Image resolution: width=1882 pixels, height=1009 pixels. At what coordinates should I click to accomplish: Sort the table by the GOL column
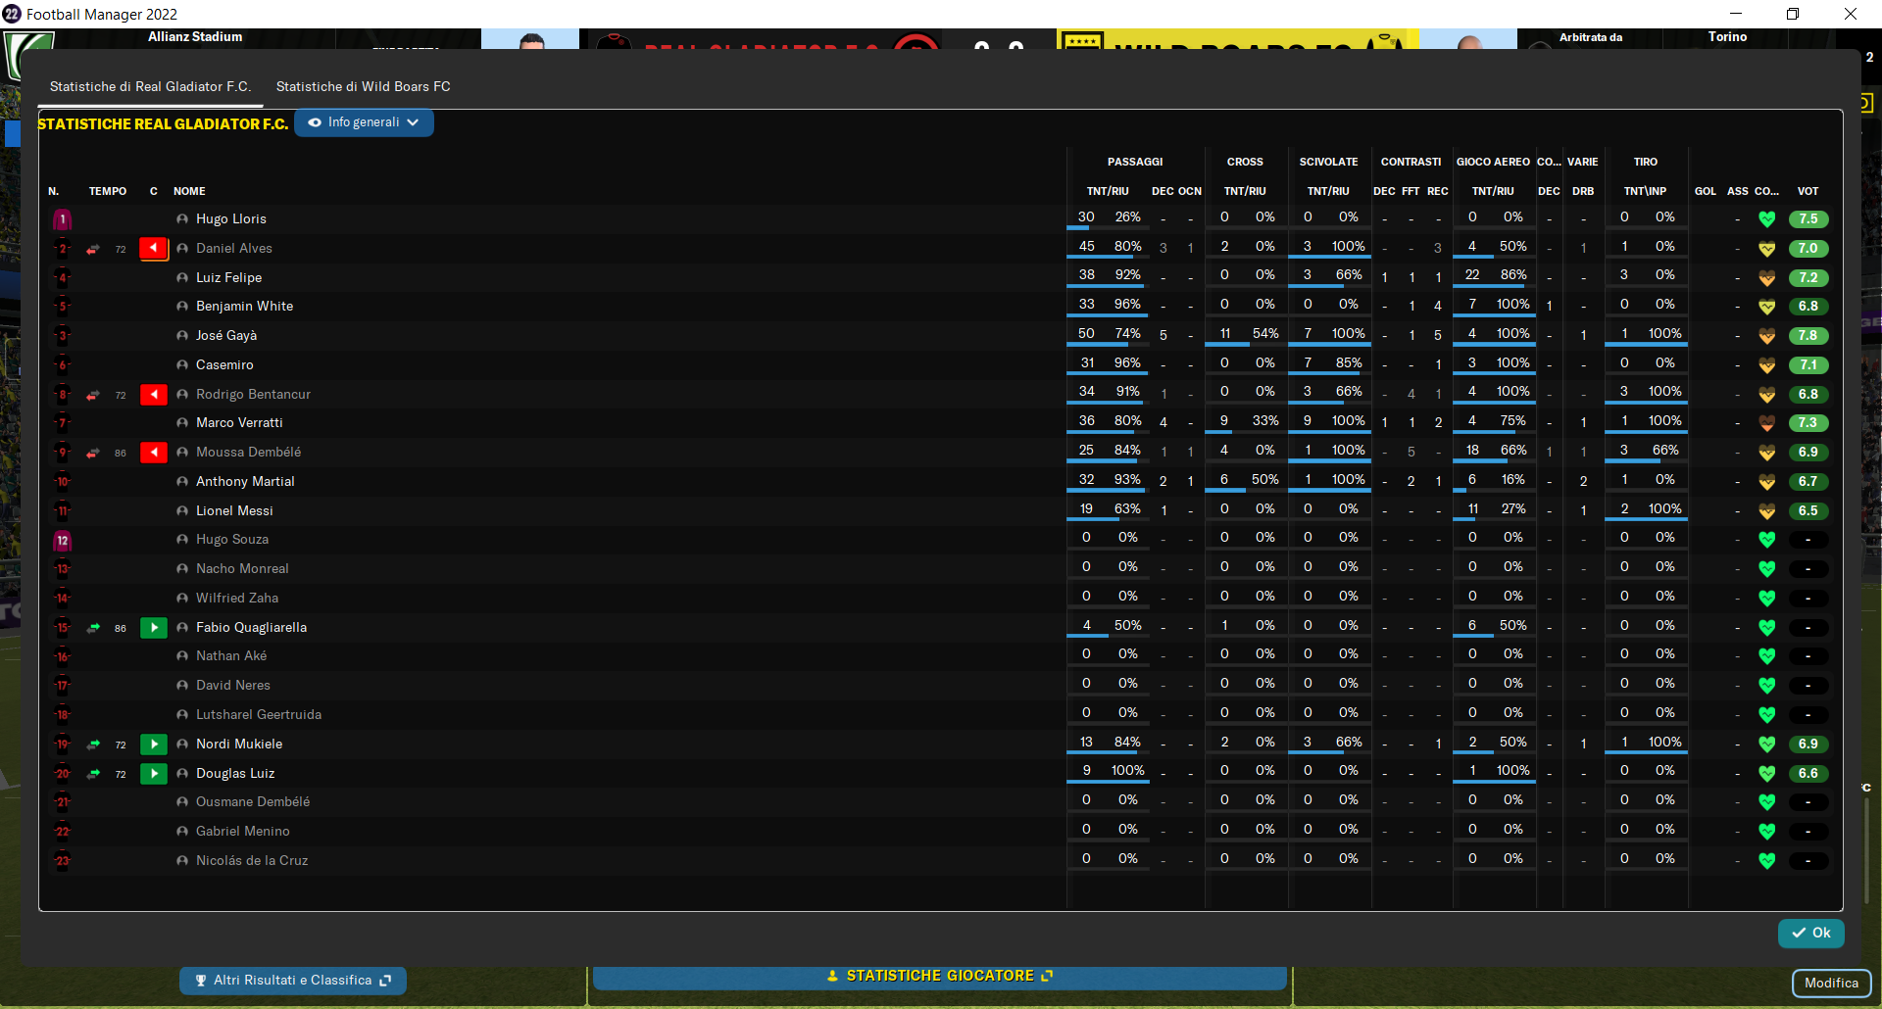[1706, 192]
